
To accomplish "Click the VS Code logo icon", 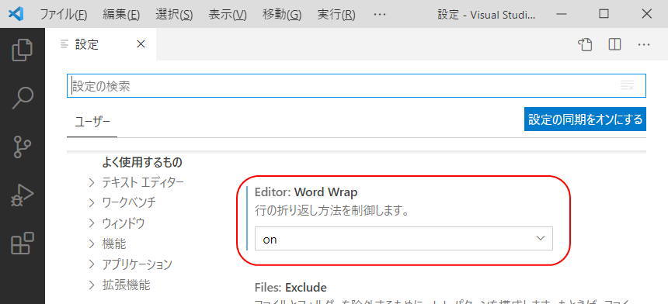I will 16,14.
